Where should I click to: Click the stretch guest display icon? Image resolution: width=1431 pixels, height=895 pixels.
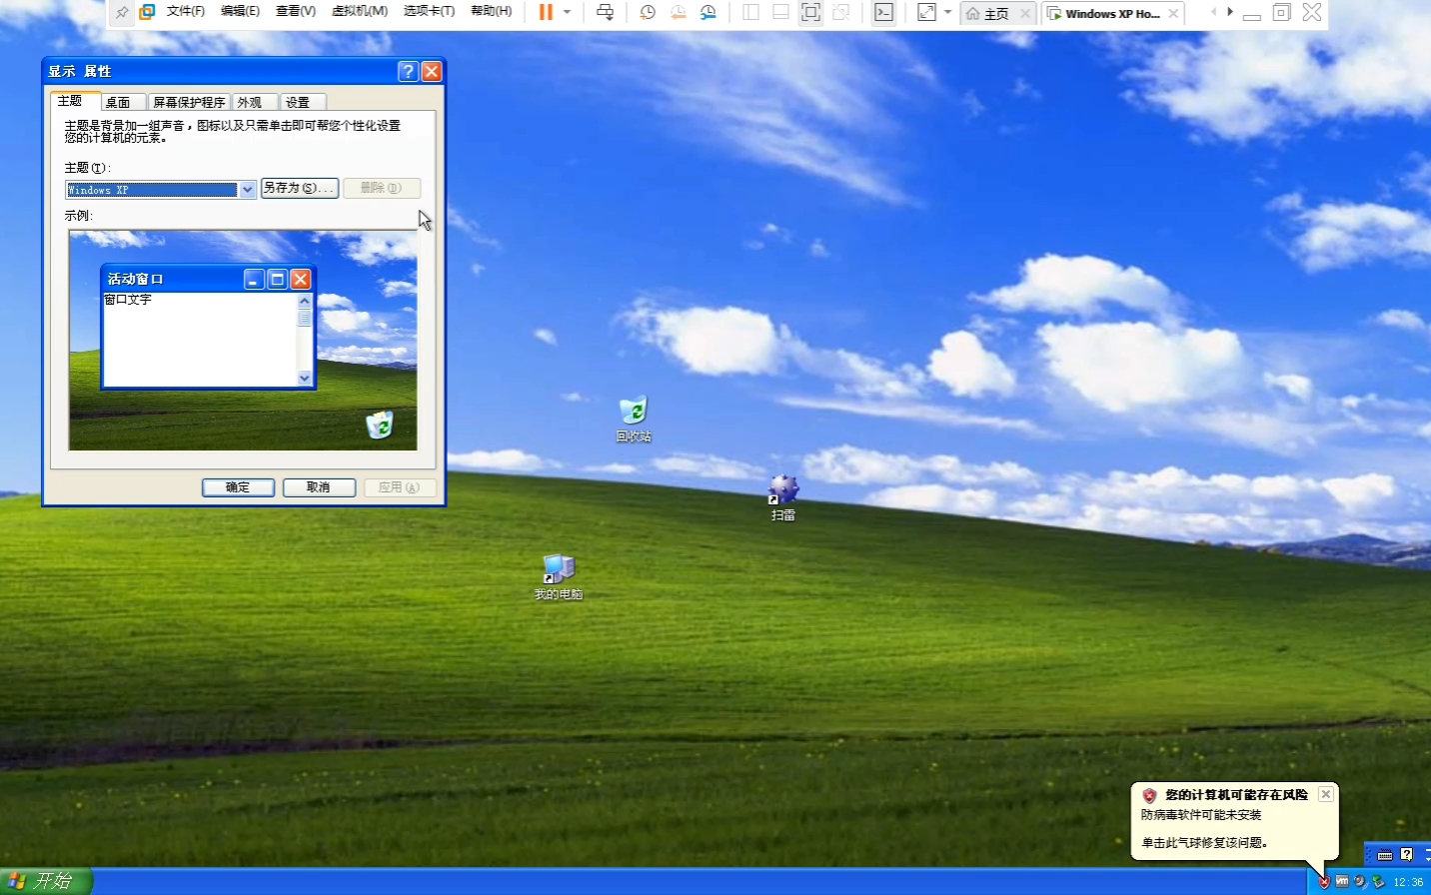click(x=926, y=12)
